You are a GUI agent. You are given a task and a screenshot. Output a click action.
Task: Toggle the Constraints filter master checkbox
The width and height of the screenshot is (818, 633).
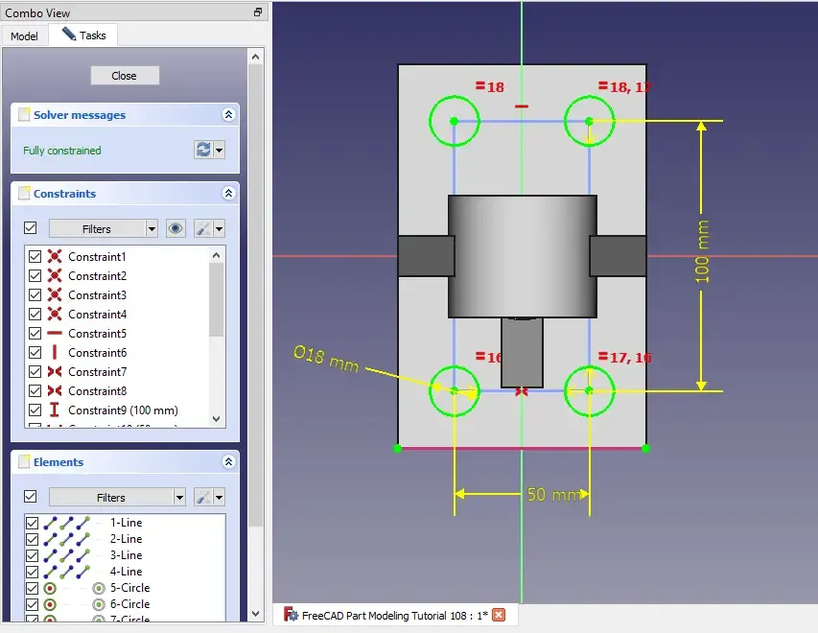point(31,228)
